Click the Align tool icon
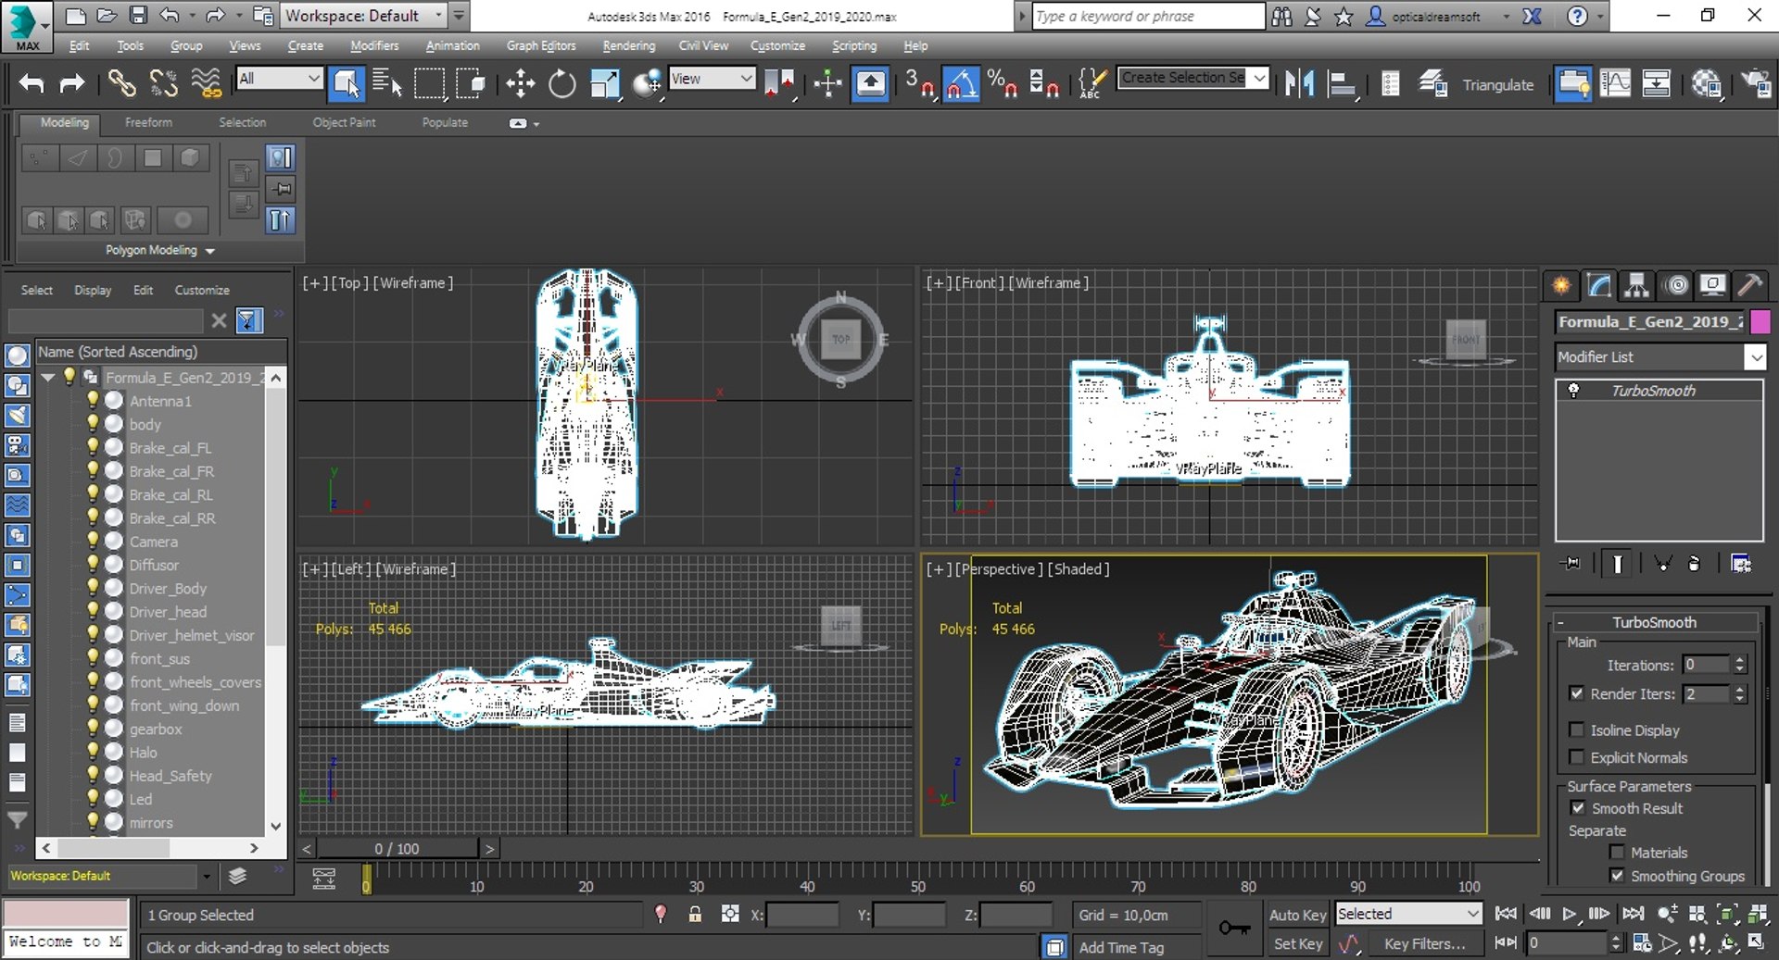 click(x=1341, y=83)
